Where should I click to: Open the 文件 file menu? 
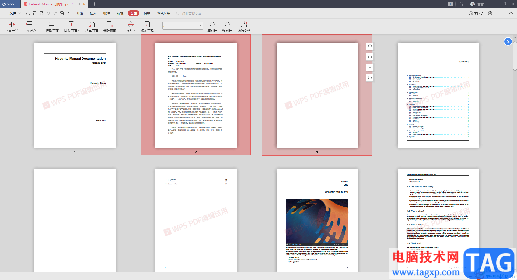tap(12, 13)
